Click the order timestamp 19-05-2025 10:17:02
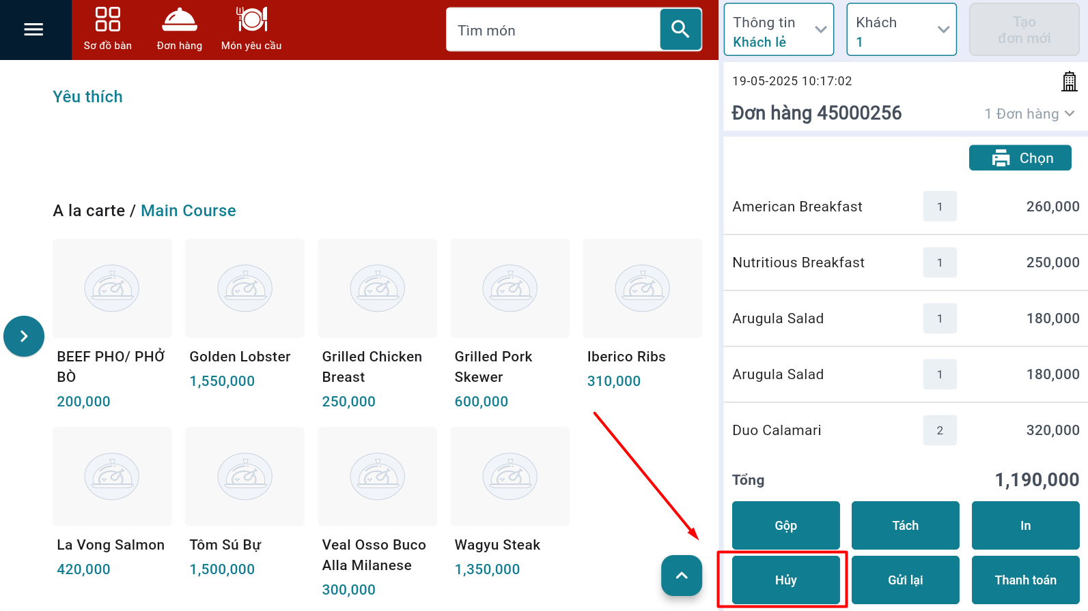 (x=792, y=81)
